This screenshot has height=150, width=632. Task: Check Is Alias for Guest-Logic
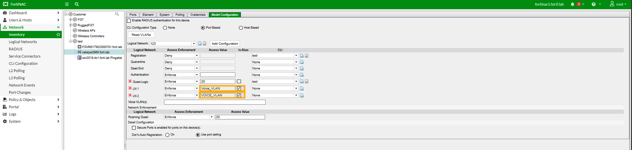click(x=239, y=81)
